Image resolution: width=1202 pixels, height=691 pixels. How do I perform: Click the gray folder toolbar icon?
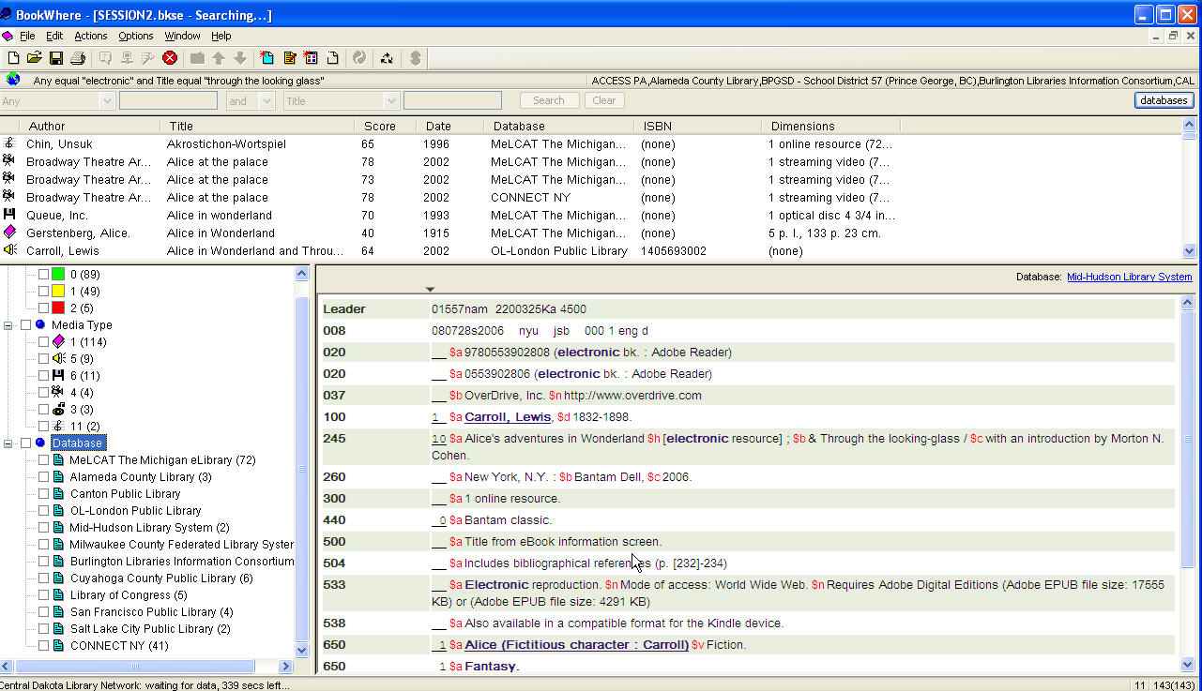point(197,58)
